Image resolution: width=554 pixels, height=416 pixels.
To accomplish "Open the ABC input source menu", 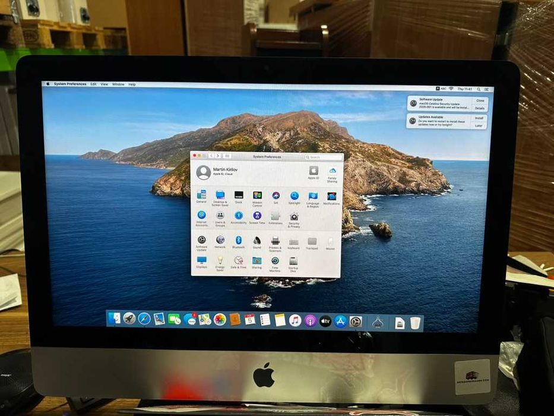I will pyautogui.click(x=441, y=89).
